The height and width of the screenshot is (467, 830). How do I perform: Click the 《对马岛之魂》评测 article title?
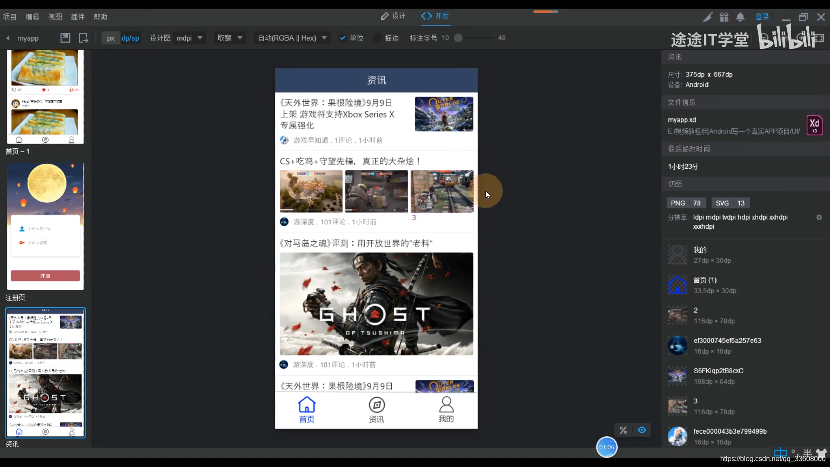coord(356,243)
